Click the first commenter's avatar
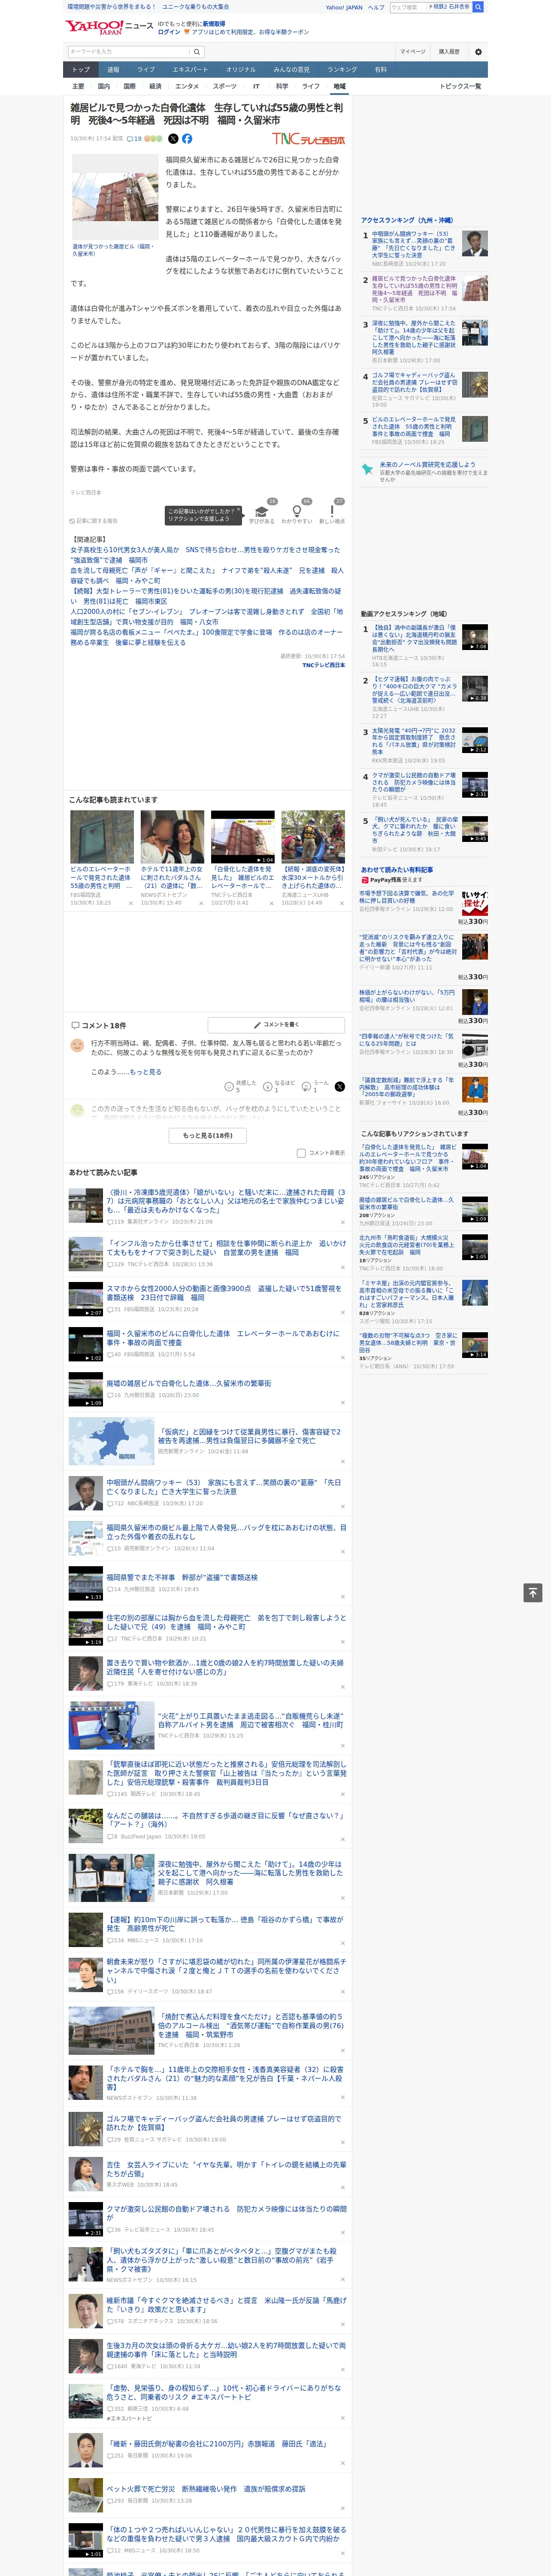This screenshot has height=2576, width=551. 77,1045
